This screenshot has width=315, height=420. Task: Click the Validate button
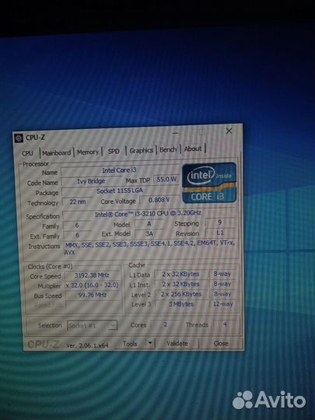pos(177,343)
